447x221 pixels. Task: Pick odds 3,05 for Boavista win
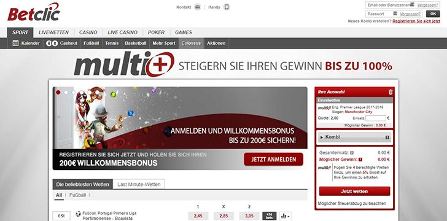coord(249,216)
